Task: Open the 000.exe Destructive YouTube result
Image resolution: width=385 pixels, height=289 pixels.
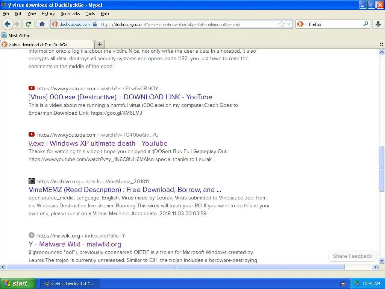Action: point(120,97)
